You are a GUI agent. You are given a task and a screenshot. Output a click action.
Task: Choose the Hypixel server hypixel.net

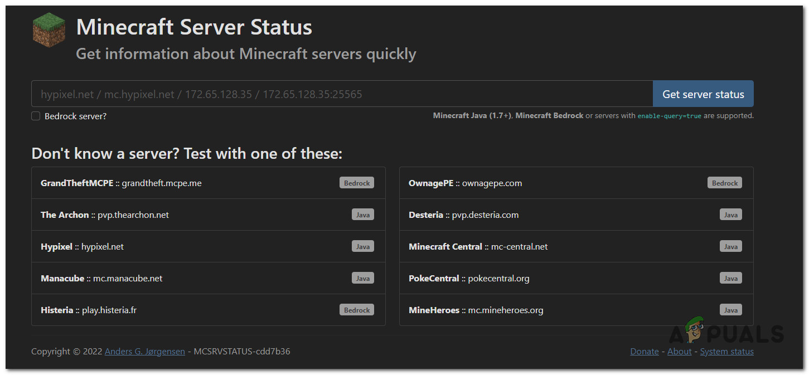[209, 246]
